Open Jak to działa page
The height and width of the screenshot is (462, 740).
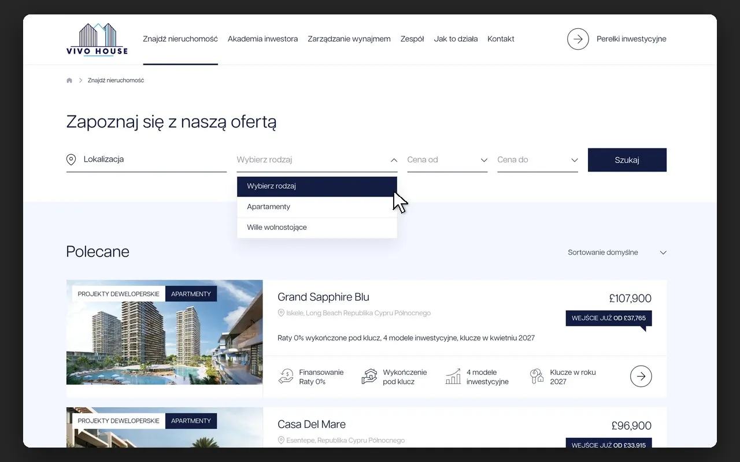click(456, 39)
